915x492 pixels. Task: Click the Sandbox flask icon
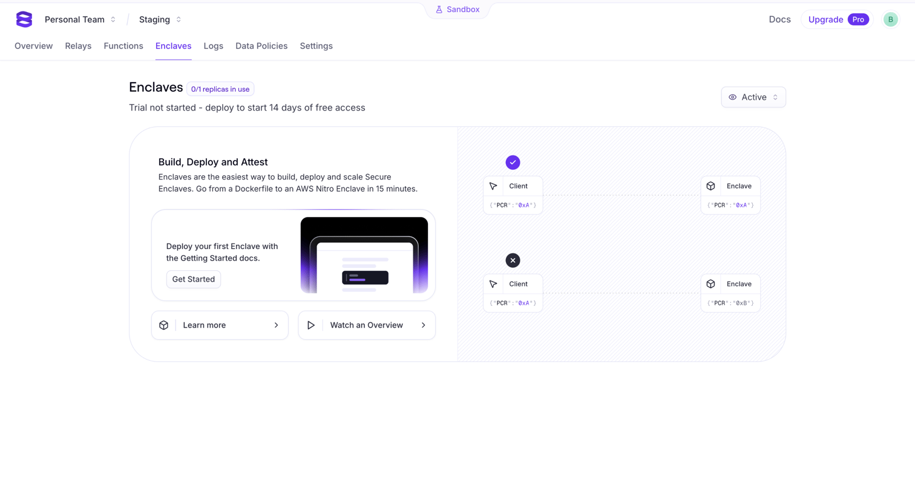click(439, 10)
